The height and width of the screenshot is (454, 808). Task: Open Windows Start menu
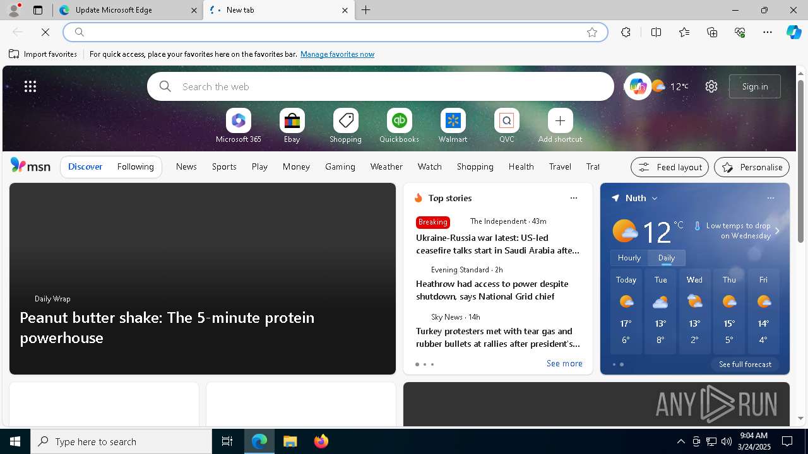[x=15, y=441]
